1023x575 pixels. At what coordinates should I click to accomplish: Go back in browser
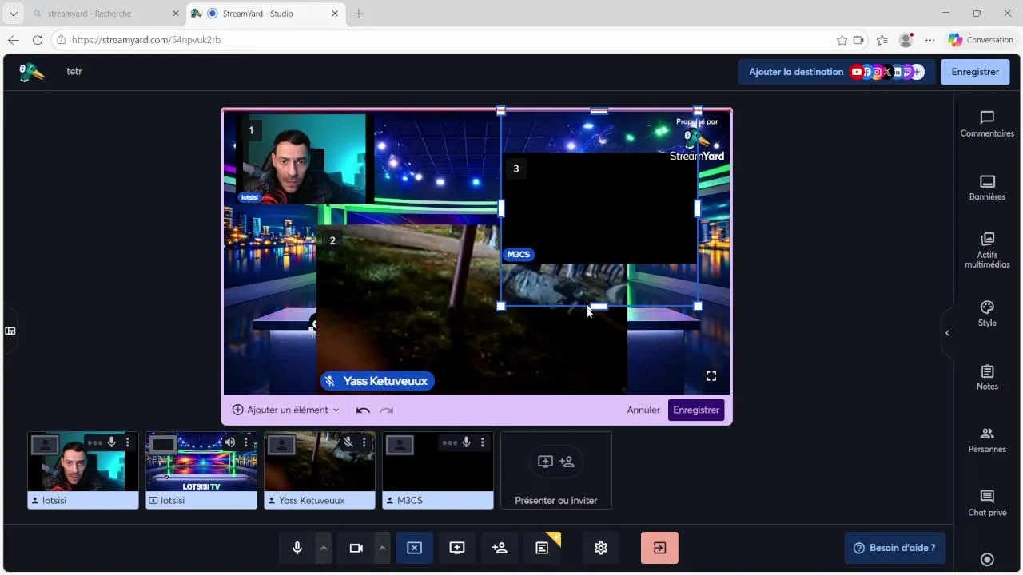(x=14, y=40)
